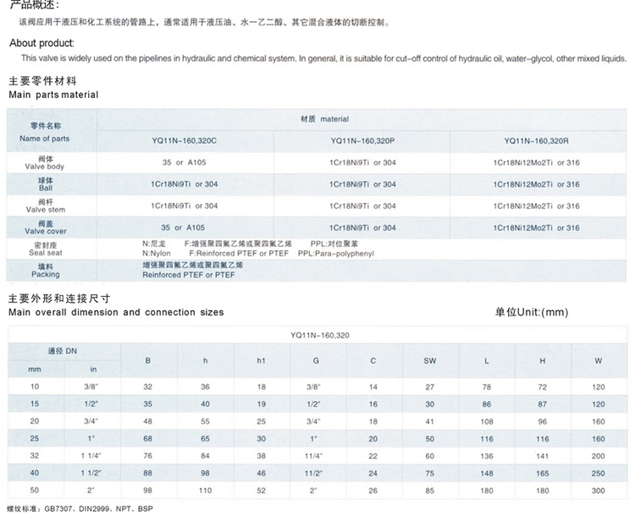Select "35 or A105" in the Valve cover row
This screenshot has height=515, width=635.
183,227
